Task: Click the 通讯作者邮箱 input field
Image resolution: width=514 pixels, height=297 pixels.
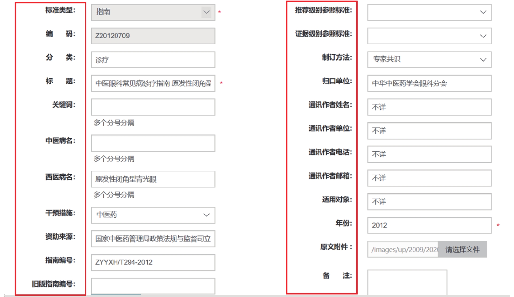Action: (x=429, y=178)
